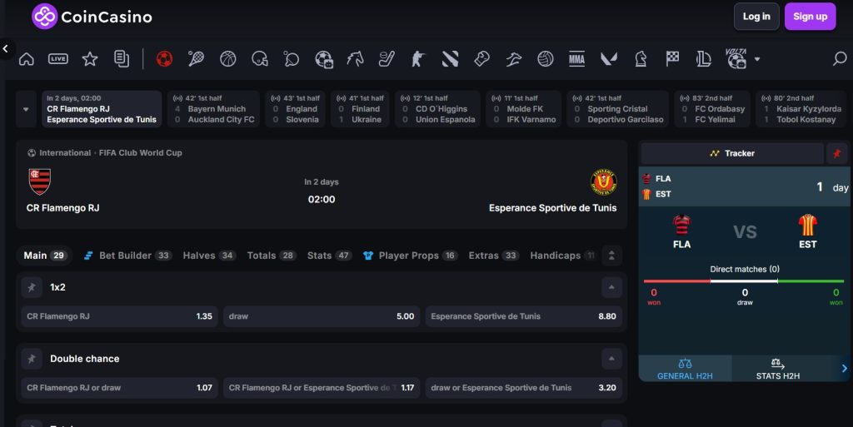Collapse all markets toggle button
Screen dimensions: 853x427
pyautogui.click(x=611, y=256)
